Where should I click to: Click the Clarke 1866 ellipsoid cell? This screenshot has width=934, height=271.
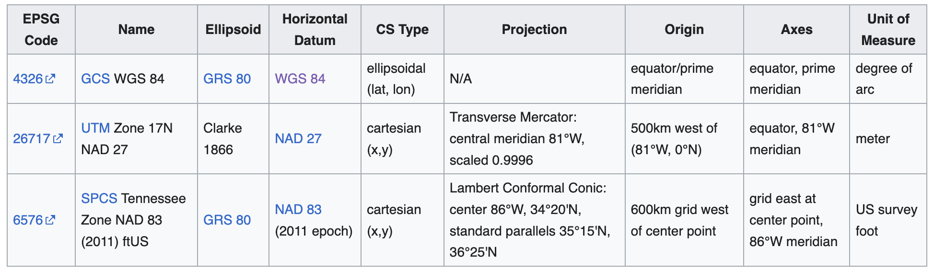coord(222,138)
